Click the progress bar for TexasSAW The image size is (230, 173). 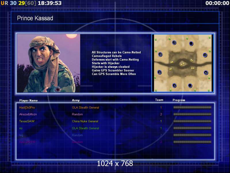(192, 121)
